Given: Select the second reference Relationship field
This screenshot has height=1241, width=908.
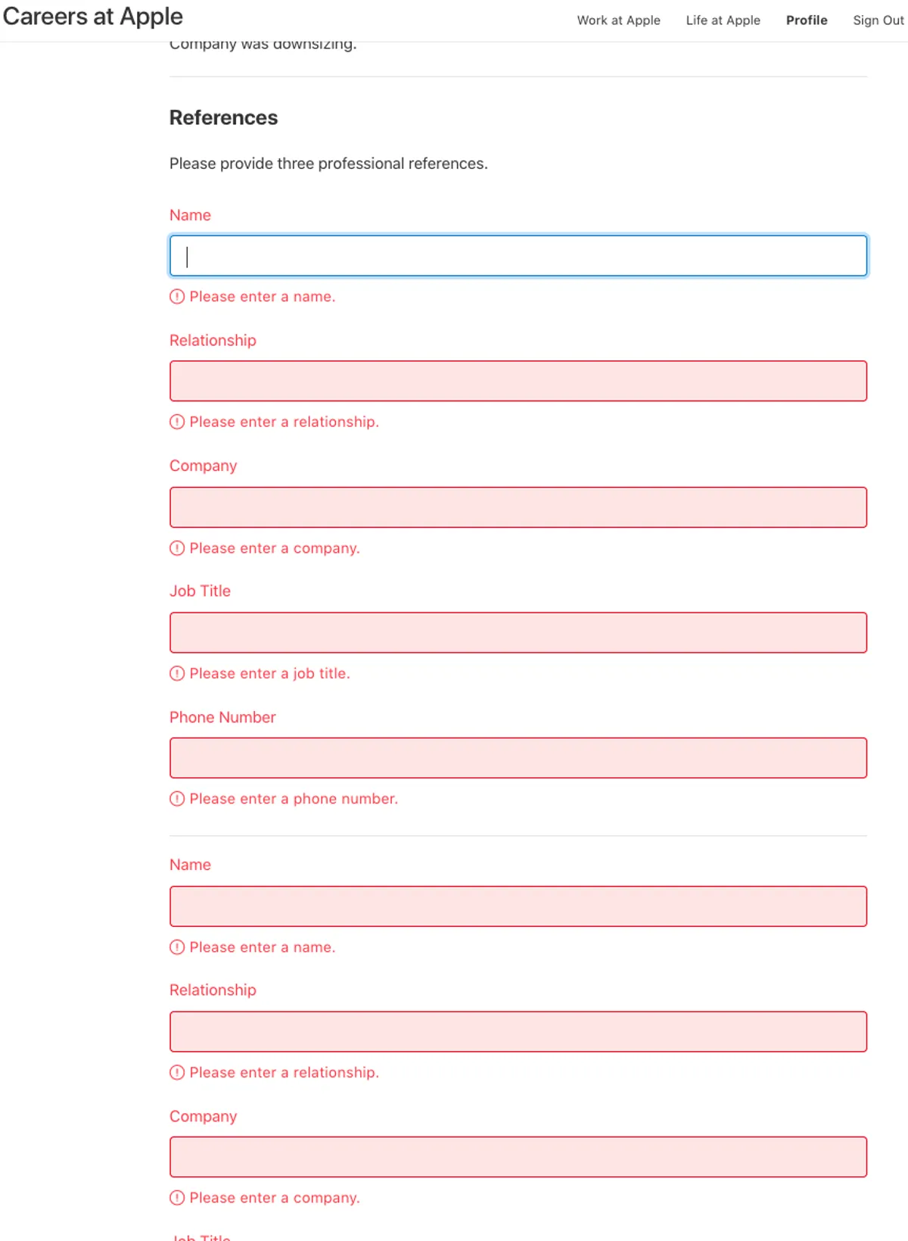Looking at the screenshot, I should click(x=518, y=1031).
